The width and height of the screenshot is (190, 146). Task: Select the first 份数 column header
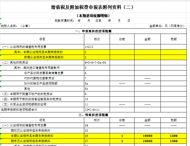[122, 39]
